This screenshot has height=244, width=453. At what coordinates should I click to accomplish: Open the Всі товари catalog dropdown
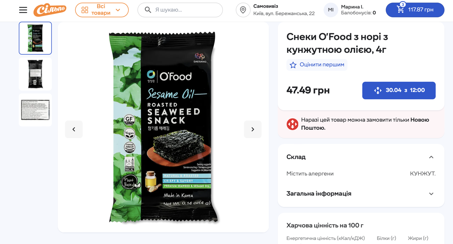coord(102,10)
